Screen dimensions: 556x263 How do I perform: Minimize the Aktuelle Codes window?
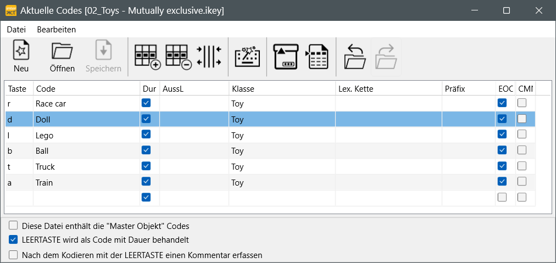474,10
